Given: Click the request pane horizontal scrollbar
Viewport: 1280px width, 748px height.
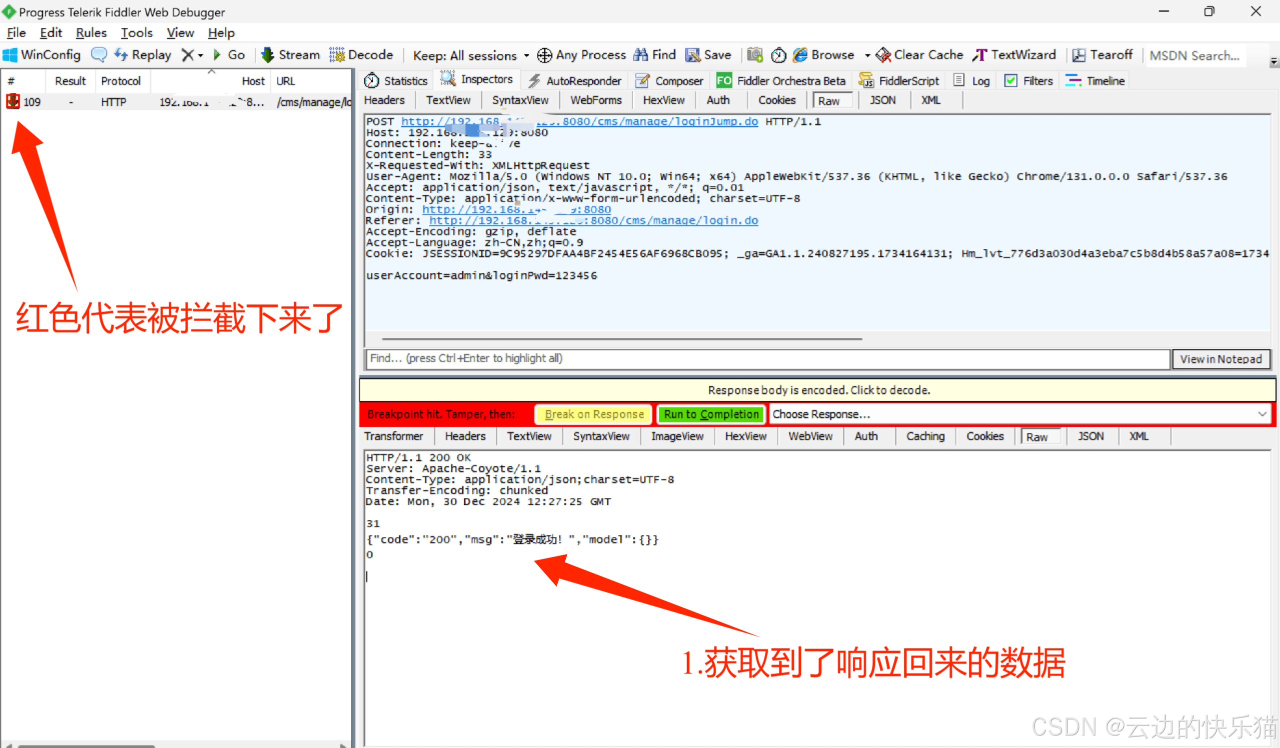Looking at the screenshot, I should [x=622, y=338].
